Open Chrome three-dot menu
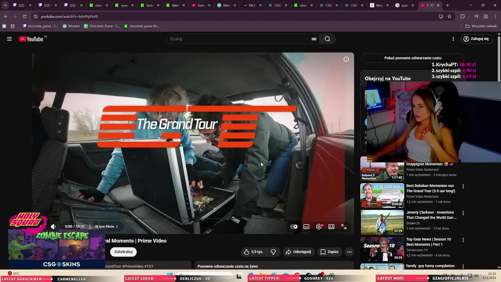 pos(495,16)
